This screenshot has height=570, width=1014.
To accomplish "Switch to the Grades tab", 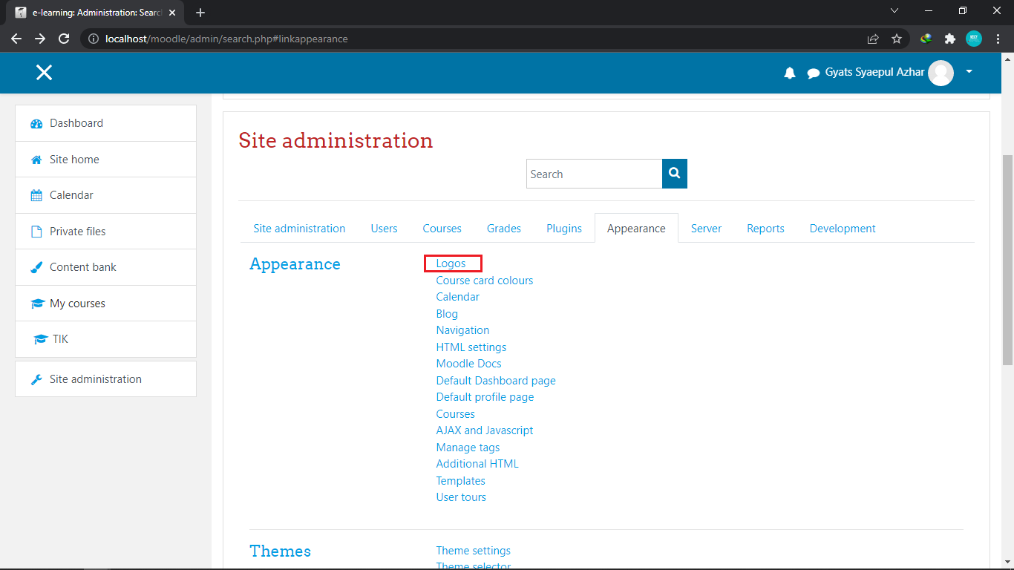I will point(504,229).
